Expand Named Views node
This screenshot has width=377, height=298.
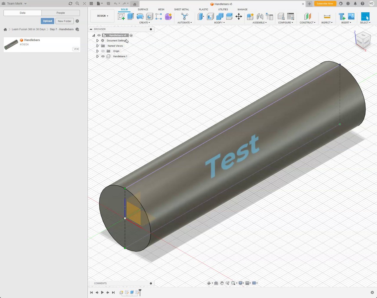tap(97, 46)
